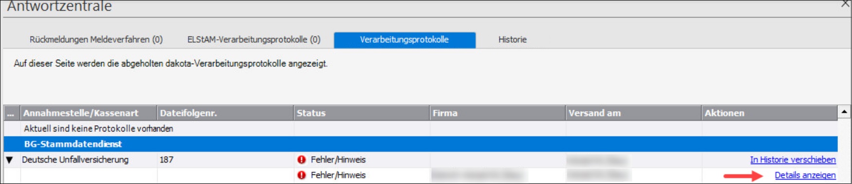Sort by Dateifolgenr. column header
The width and height of the screenshot is (852, 184).
click(x=226, y=113)
